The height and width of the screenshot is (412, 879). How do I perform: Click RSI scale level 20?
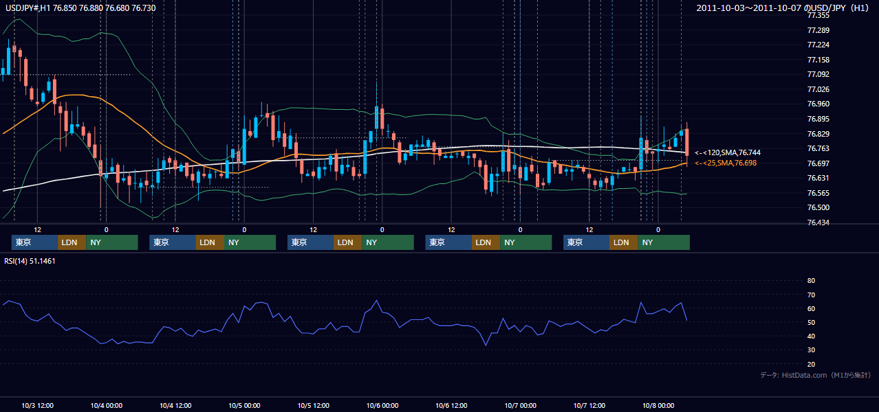click(x=811, y=364)
